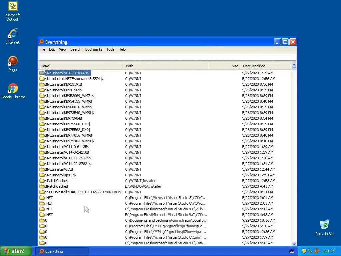341x256 pixels.
Task: Click the date 5/26/2023 8:36 PM
Action: click(x=257, y=84)
